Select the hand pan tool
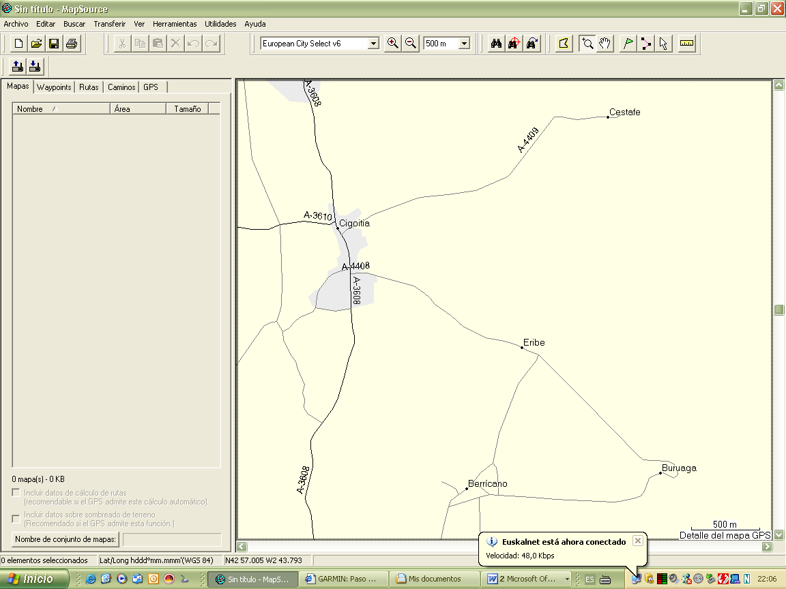Image resolution: width=786 pixels, height=589 pixels. coord(605,44)
